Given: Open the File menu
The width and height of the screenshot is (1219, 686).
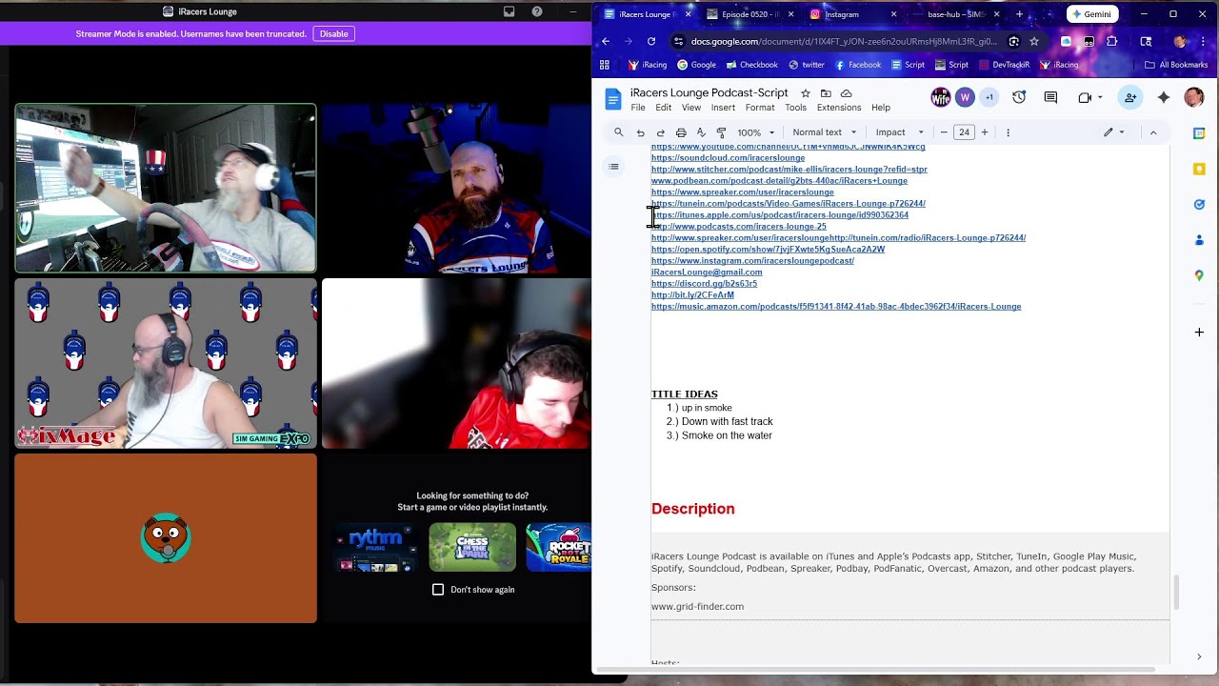Looking at the screenshot, I should (x=638, y=108).
